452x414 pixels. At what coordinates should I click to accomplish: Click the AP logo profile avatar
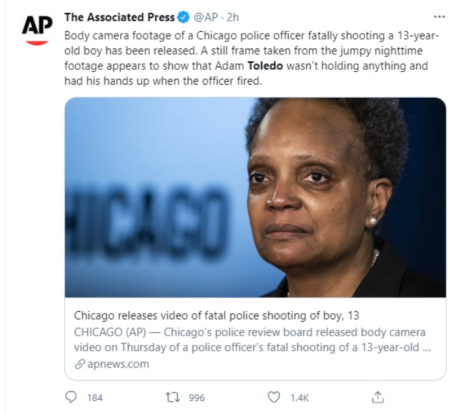coord(37,28)
